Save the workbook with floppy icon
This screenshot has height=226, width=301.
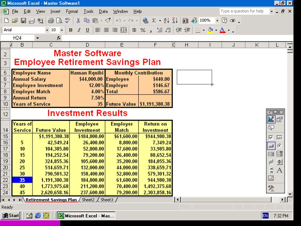click(x=24, y=20)
